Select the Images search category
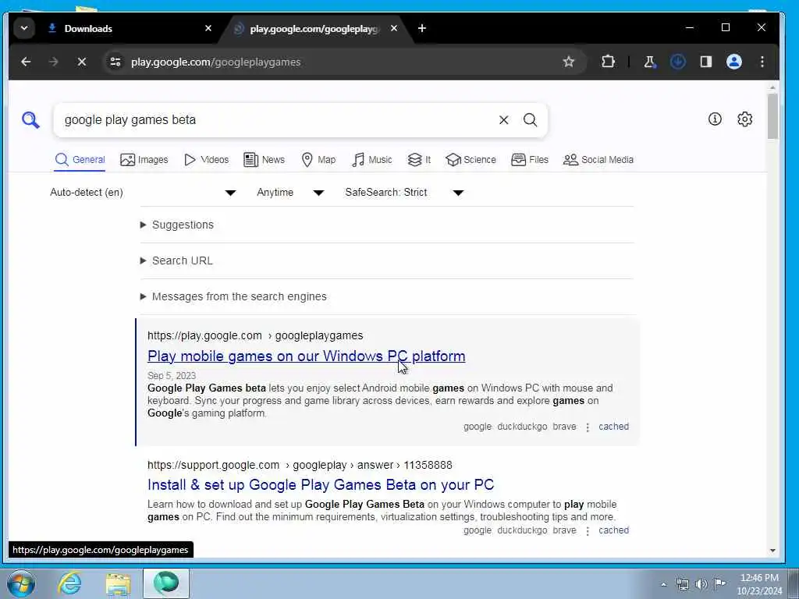This screenshot has height=599, width=799. coord(144,160)
